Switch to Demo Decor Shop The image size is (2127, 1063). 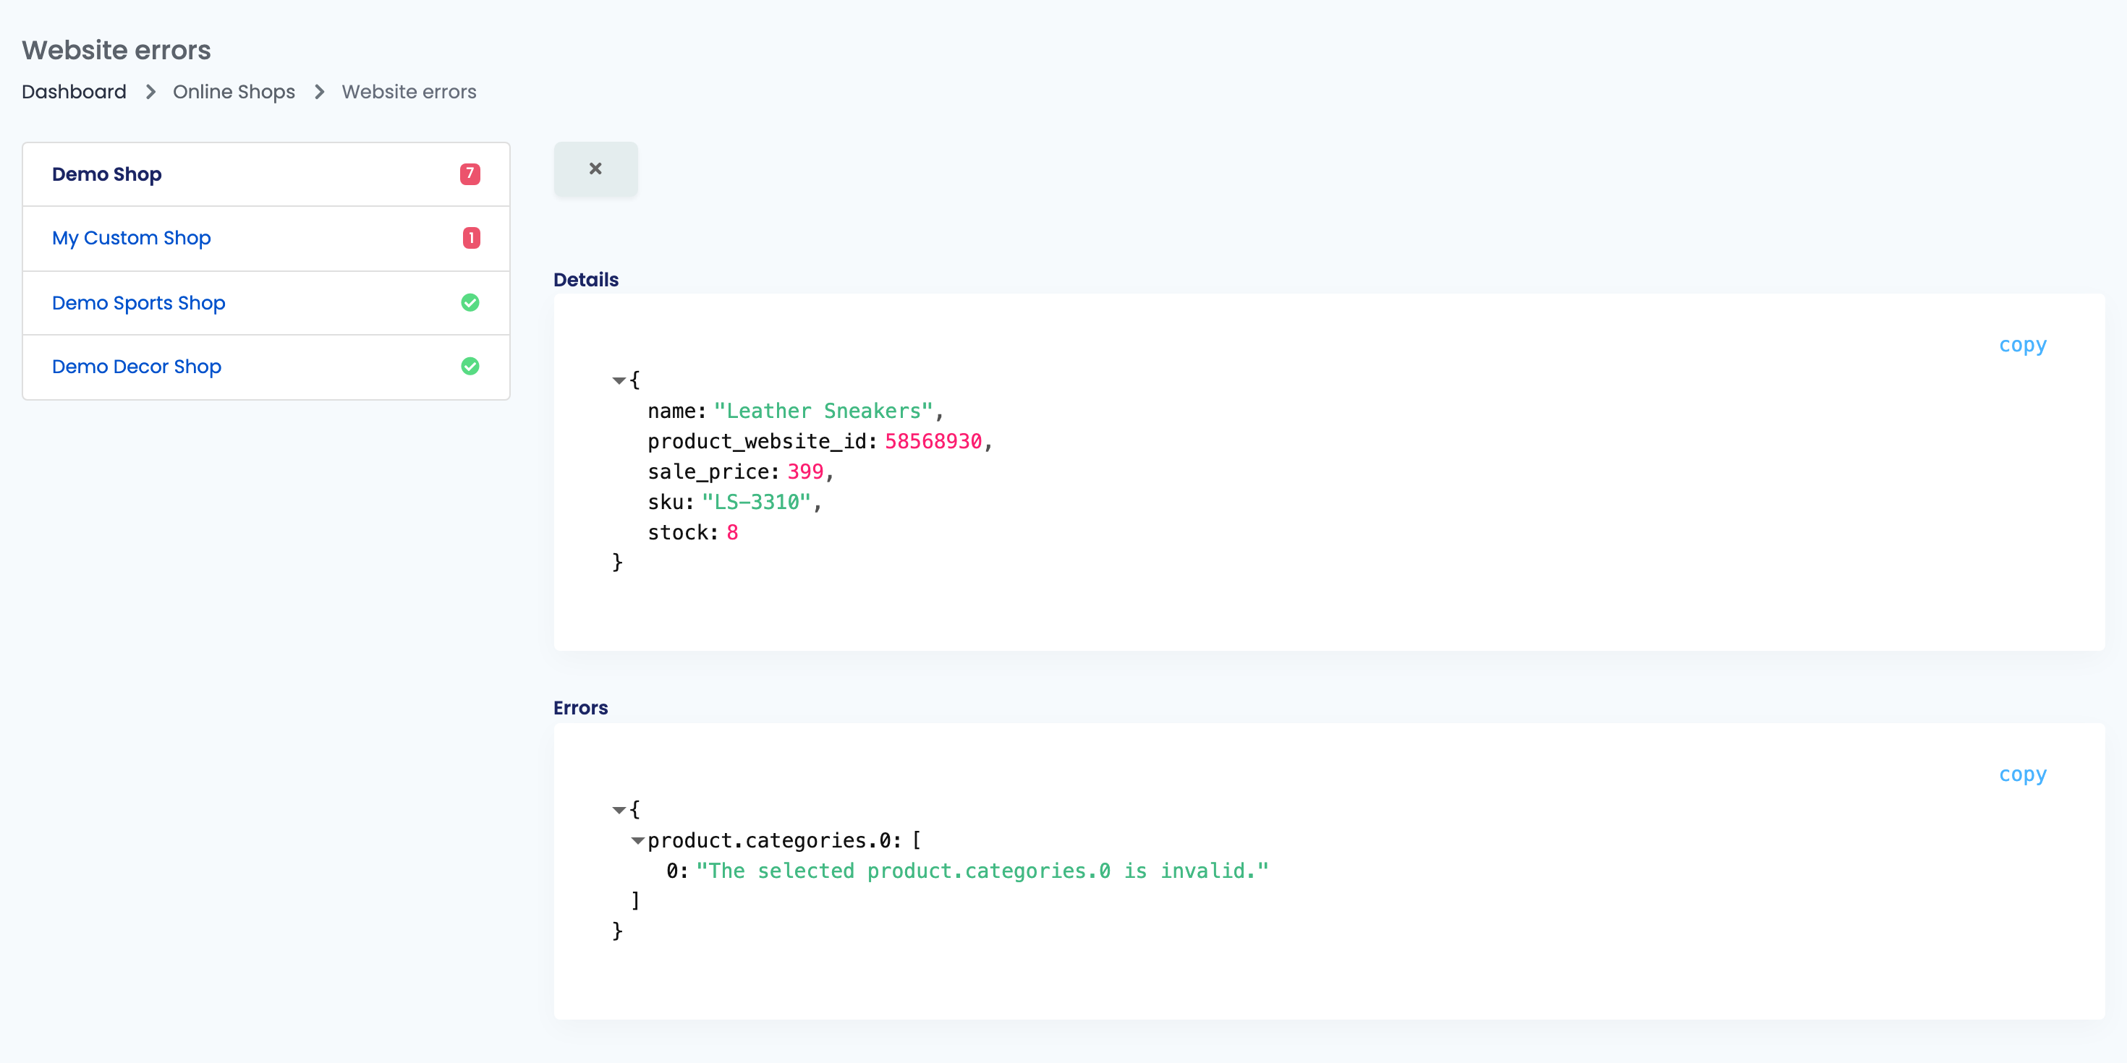[266, 367]
